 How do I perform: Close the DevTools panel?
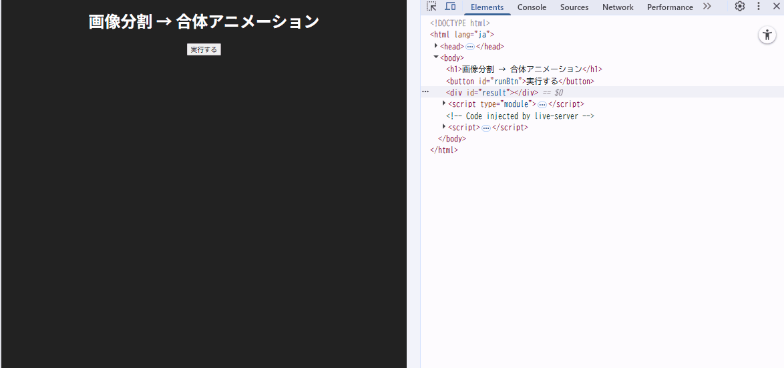776,7
